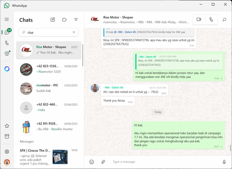Open the hamburger navigation menu
This screenshot has width=232, height=169.
6,19
